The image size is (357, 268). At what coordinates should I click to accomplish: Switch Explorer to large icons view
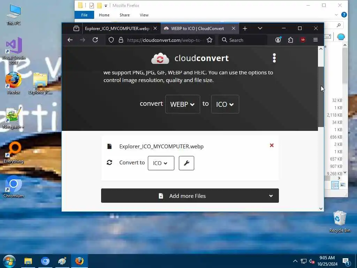(x=343, y=185)
